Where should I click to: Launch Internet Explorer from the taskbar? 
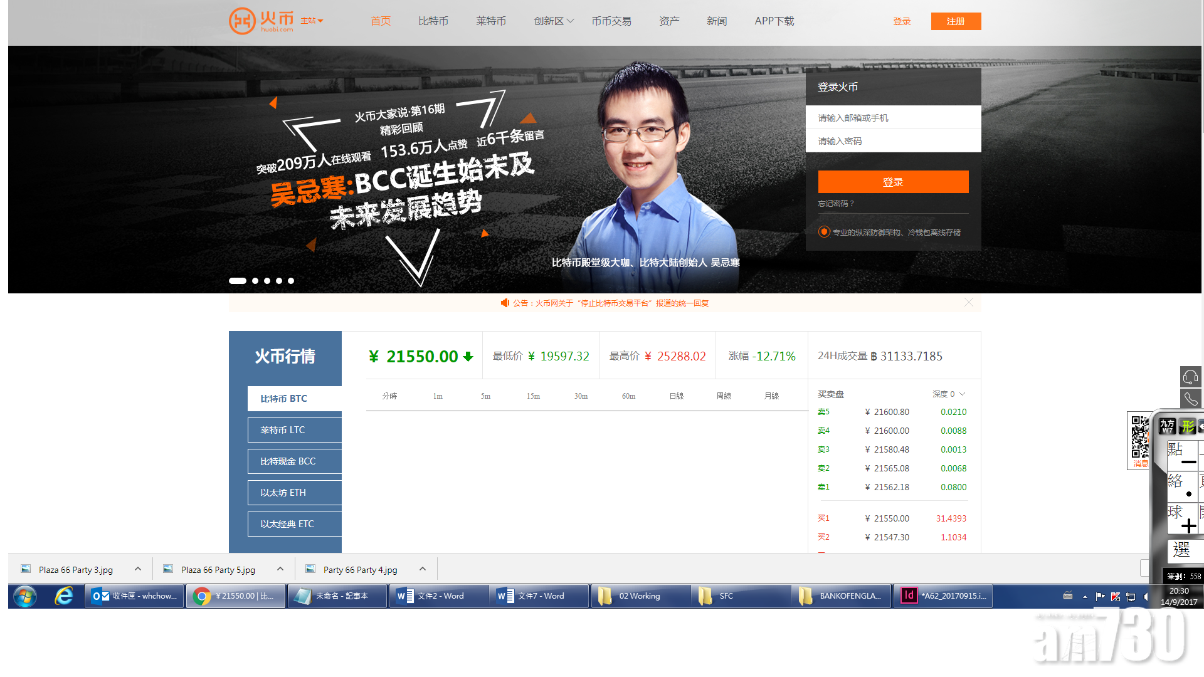click(63, 596)
